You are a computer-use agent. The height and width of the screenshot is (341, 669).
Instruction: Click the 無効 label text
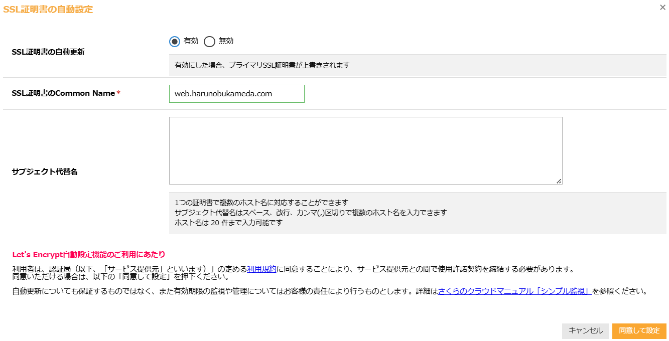pos(226,41)
